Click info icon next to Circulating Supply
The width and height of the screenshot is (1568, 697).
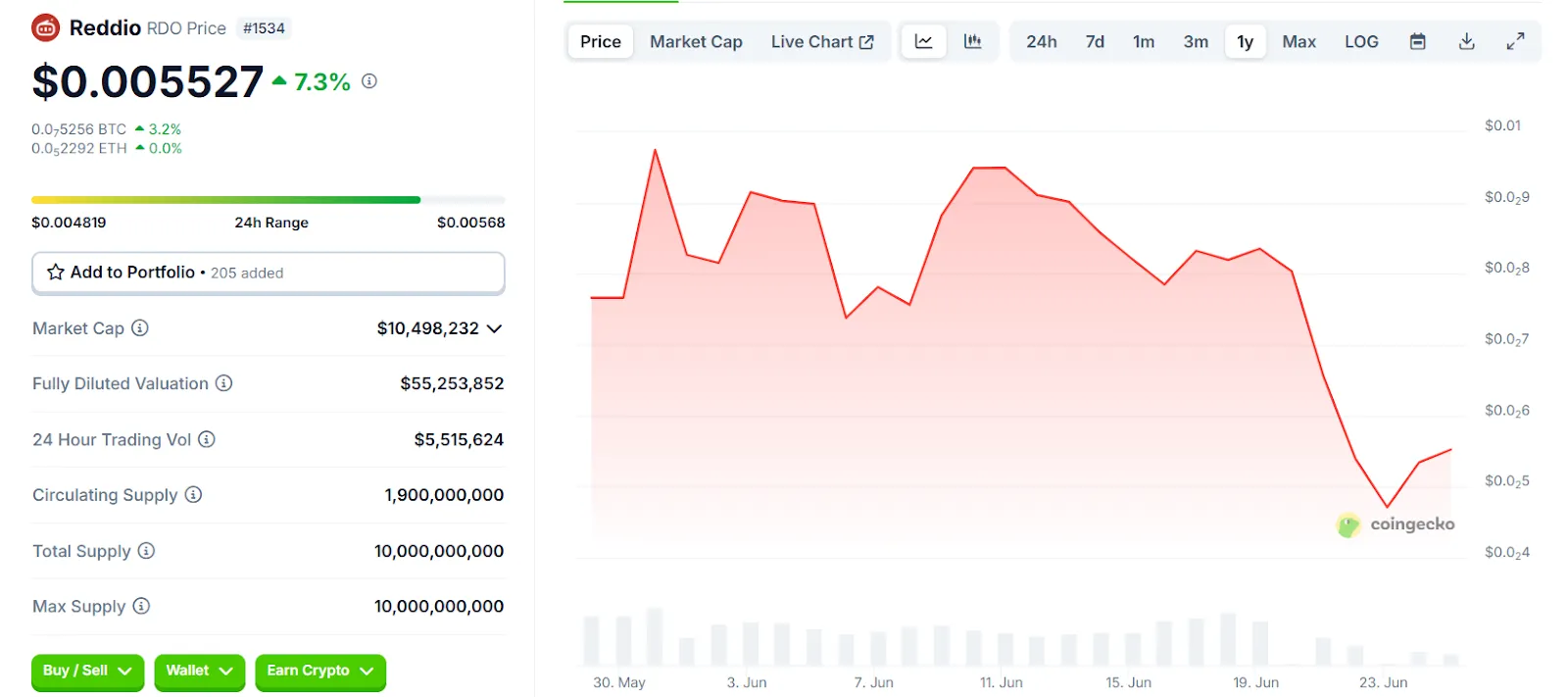click(x=193, y=494)
